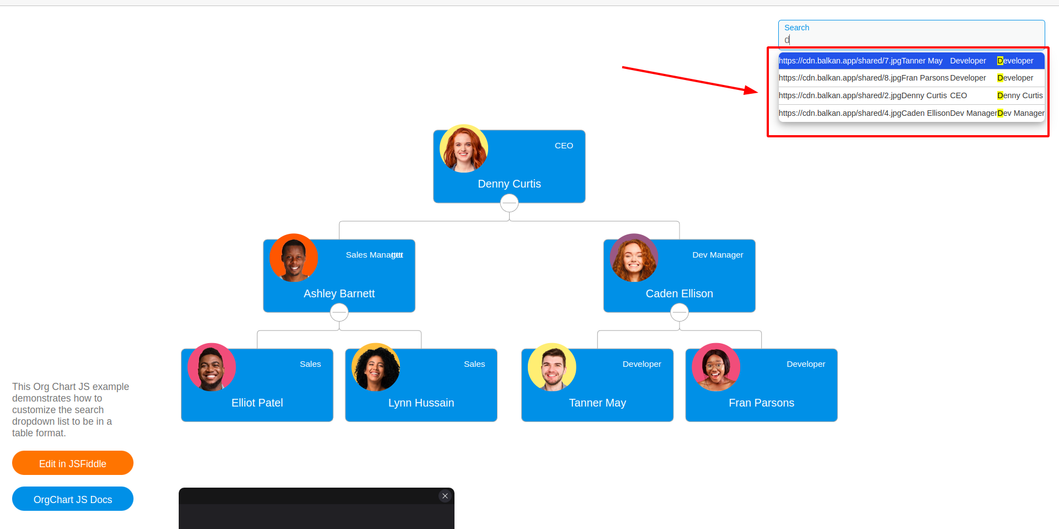Select the Denny Curtis CEO search result
Image resolution: width=1059 pixels, height=529 pixels.
click(x=911, y=95)
